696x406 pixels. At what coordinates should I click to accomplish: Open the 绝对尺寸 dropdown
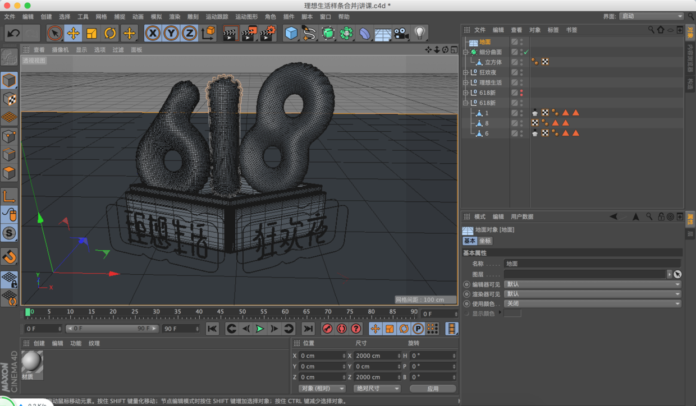[377, 388]
